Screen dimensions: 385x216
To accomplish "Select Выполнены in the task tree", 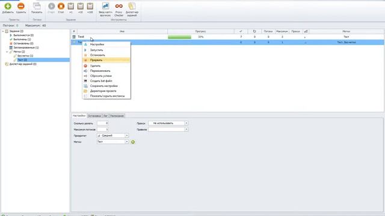I will (22, 39).
